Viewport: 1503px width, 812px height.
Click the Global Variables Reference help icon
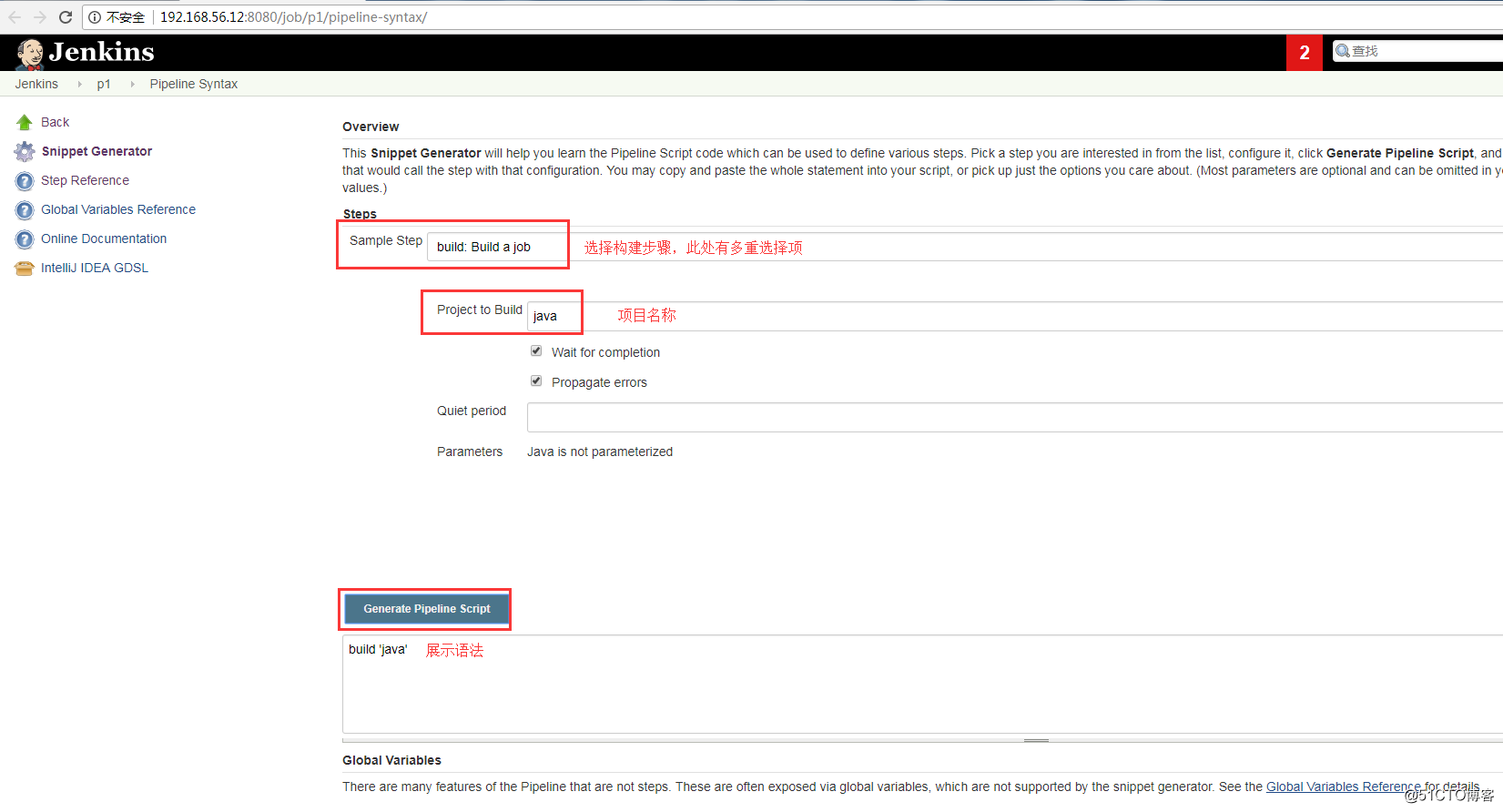point(25,209)
